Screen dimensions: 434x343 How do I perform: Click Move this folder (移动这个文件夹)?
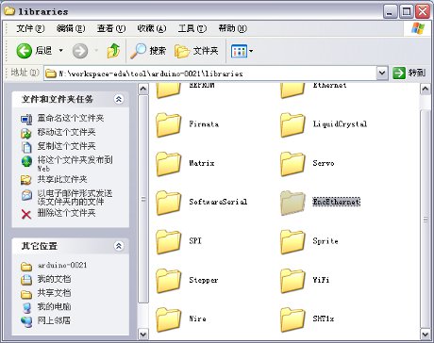[x=66, y=132]
